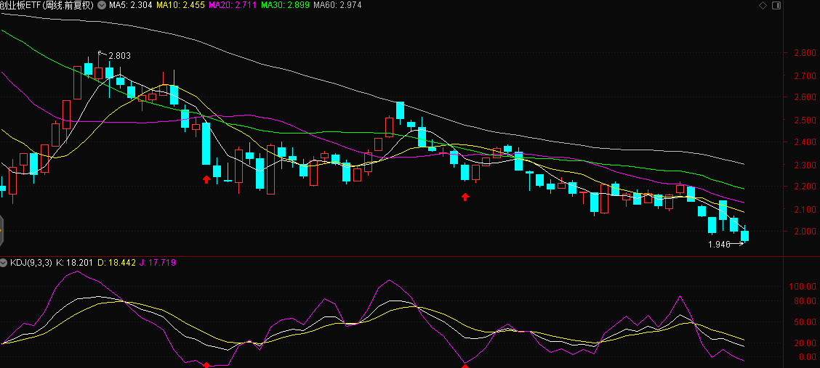Viewport: 820px width, 368px height.
Task: Open dropdown next to 创业板ETF title
Action: click(x=100, y=5)
